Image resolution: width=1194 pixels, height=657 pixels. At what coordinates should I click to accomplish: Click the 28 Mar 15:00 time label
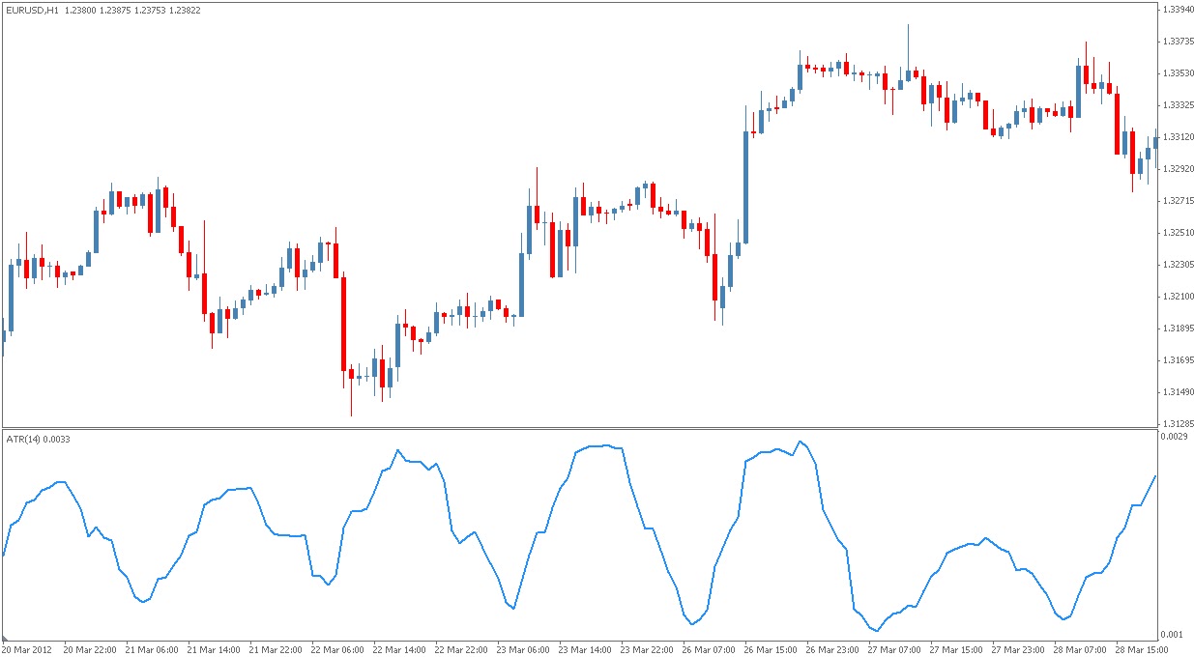point(1140,649)
